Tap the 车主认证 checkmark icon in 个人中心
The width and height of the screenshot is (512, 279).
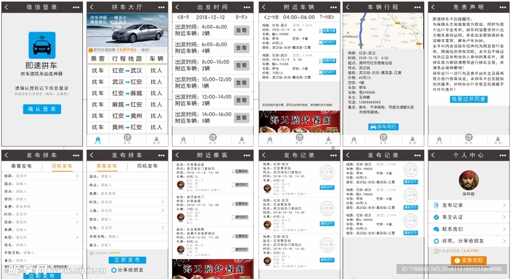pyautogui.click(x=436, y=217)
